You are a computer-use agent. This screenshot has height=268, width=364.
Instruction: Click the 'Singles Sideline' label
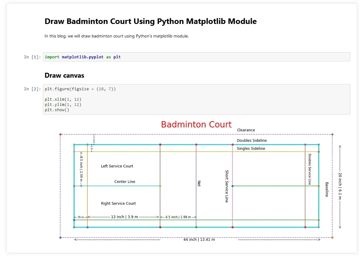click(251, 149)
